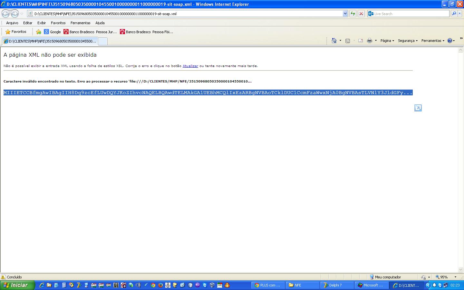
Task: Open the Exibir menu
Action: [42, 23]
